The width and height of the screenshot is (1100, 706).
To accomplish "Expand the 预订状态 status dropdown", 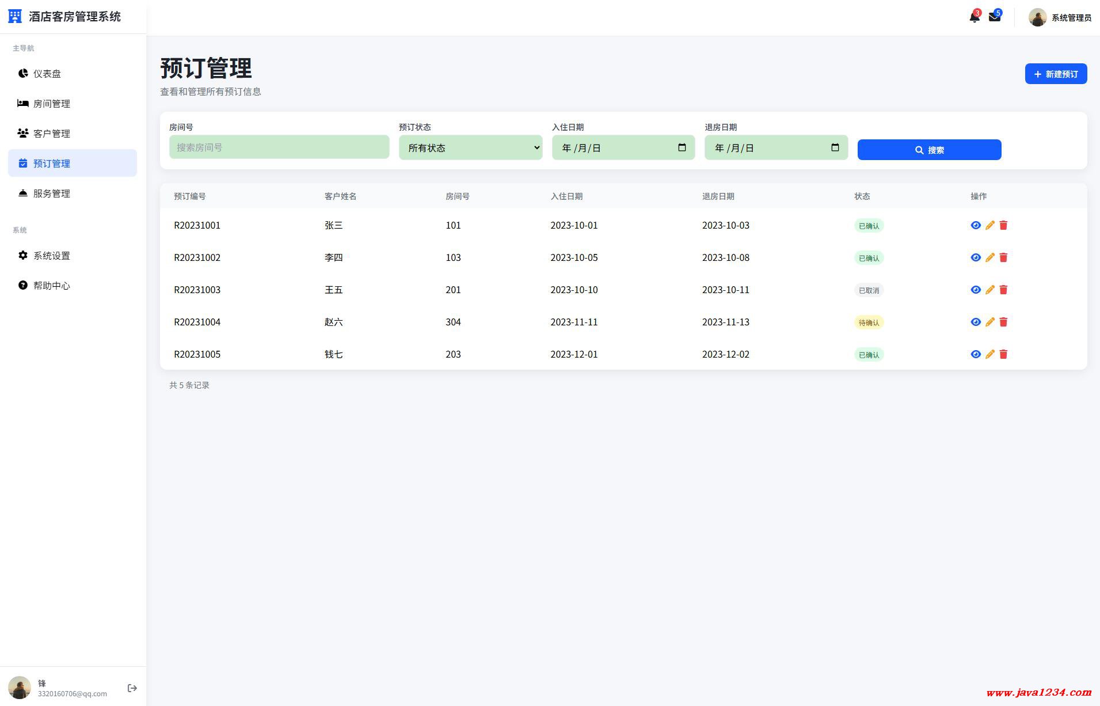I will 470,147.
